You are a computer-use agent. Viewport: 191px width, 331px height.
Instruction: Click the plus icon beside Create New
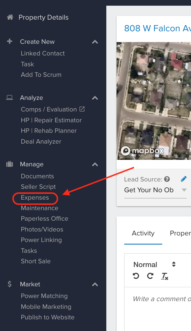point(9,41)
